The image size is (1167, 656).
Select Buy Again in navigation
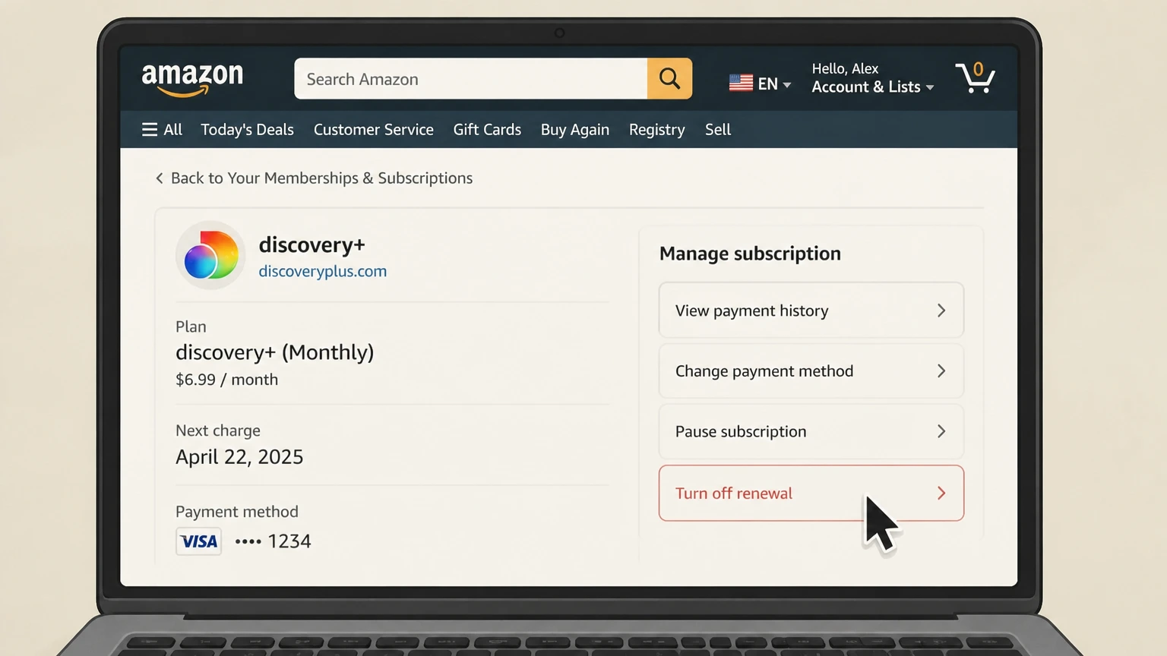[575, 130]
